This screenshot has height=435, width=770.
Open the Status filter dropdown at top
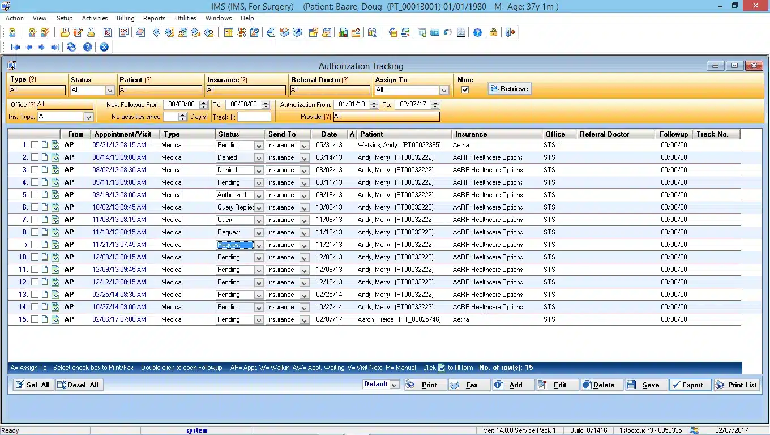pos(110,90)
